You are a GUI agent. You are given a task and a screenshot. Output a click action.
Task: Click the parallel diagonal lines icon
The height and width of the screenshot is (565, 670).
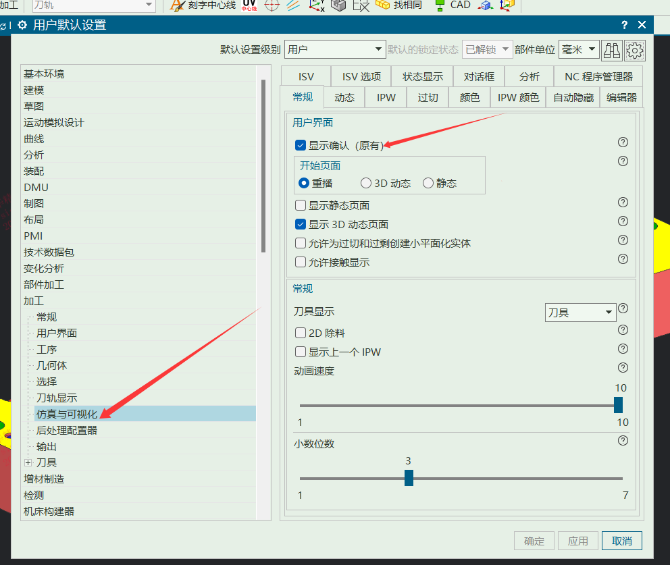293,5
